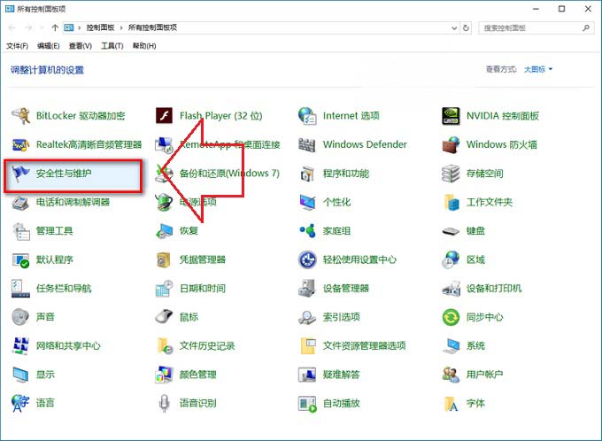This screenshot has width=602, height=441.
Task: Open the 文件历史记录 folder icon
Action: (165, 345)
